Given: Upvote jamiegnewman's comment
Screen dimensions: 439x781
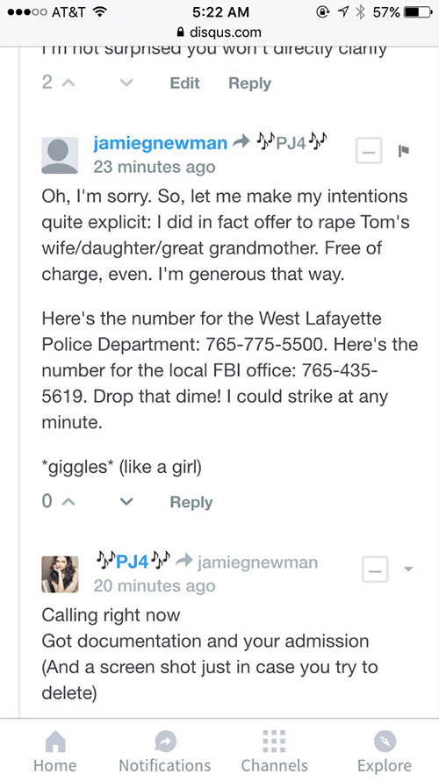Looking at the screenshot, I should click(69, 502).
